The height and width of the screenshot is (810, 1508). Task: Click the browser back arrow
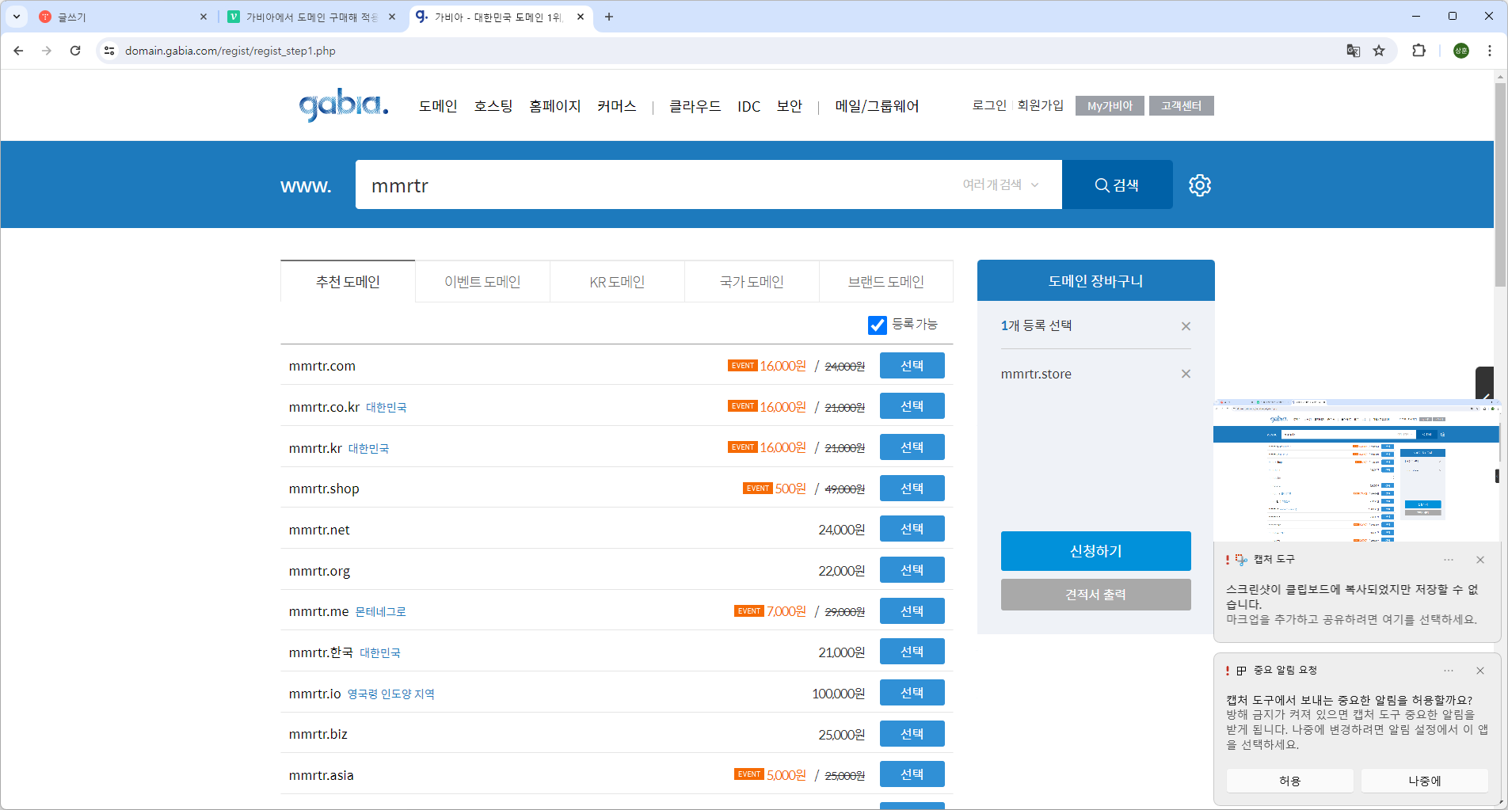tap(18, 51)
